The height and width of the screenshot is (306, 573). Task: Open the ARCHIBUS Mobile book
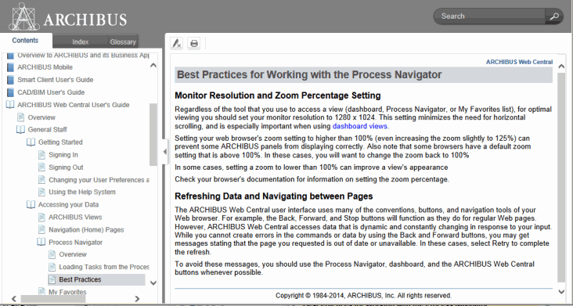[45, 67]
